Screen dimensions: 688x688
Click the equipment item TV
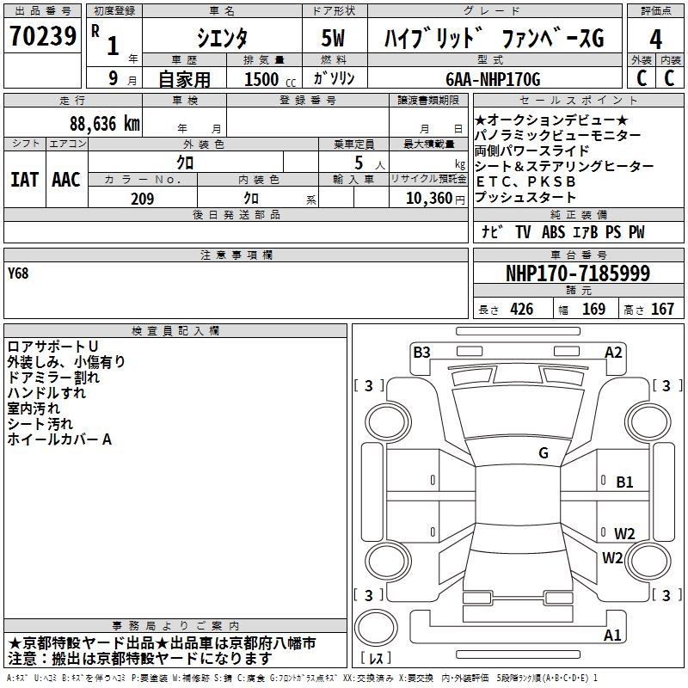tap(523, 231)
